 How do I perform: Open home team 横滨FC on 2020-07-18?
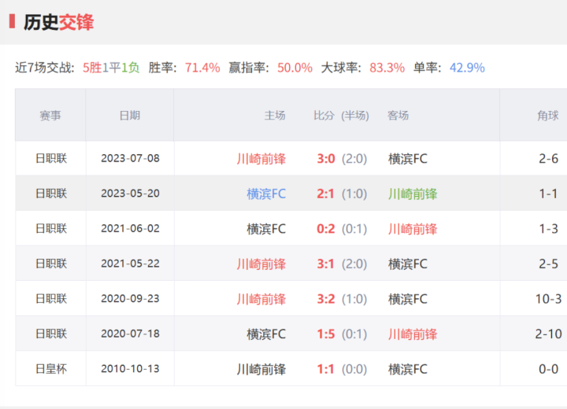click(266, 333)
